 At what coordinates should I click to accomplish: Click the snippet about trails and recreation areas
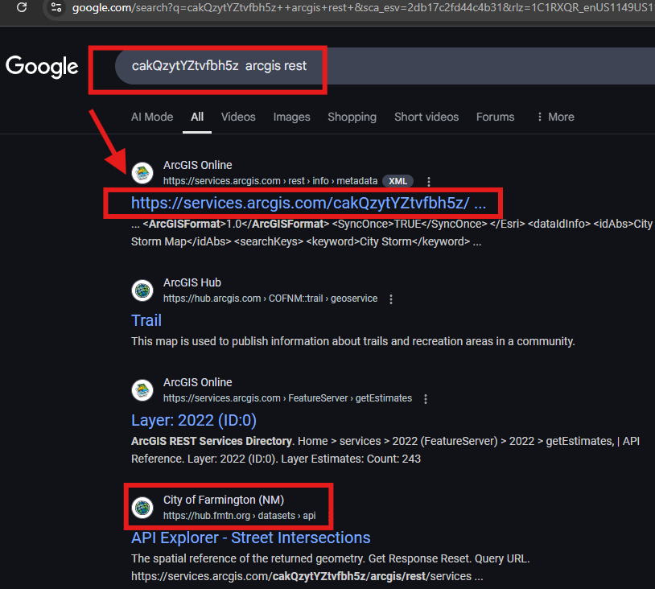coord(353,341)
